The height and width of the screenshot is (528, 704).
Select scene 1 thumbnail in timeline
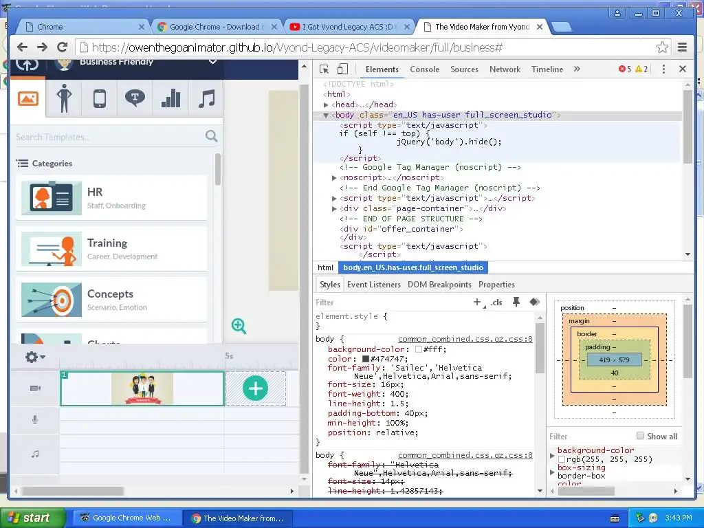[x=142, y=388]
